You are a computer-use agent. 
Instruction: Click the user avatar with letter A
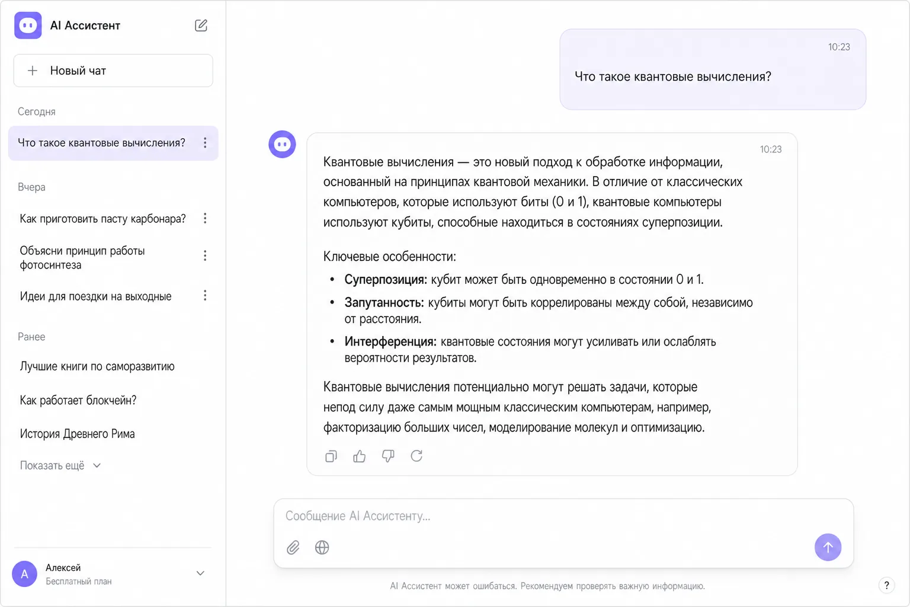click(24, 574)
